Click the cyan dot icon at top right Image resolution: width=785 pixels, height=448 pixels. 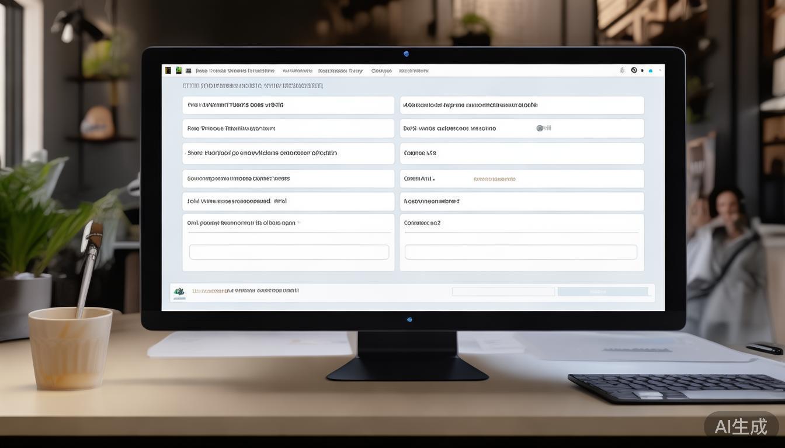point(651,71)
